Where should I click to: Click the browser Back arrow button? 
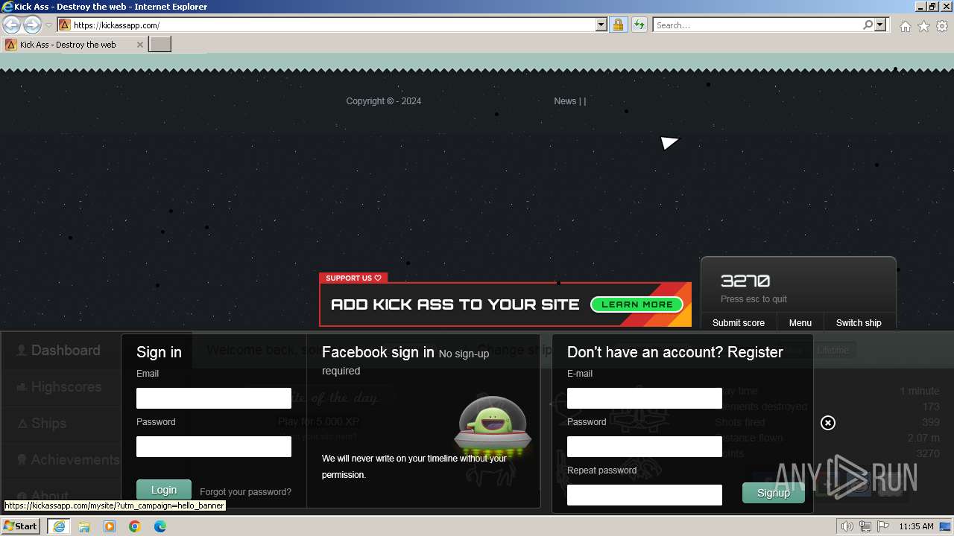point(12,25)
